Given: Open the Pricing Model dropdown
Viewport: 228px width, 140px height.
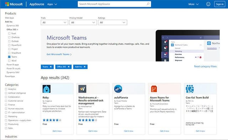Looking at the screenshot, I should point(83,22).
